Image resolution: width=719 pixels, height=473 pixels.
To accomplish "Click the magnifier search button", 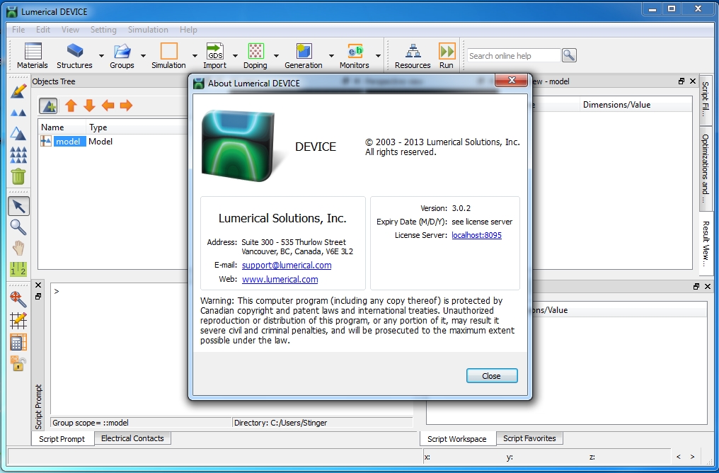I will pos(569,55).
